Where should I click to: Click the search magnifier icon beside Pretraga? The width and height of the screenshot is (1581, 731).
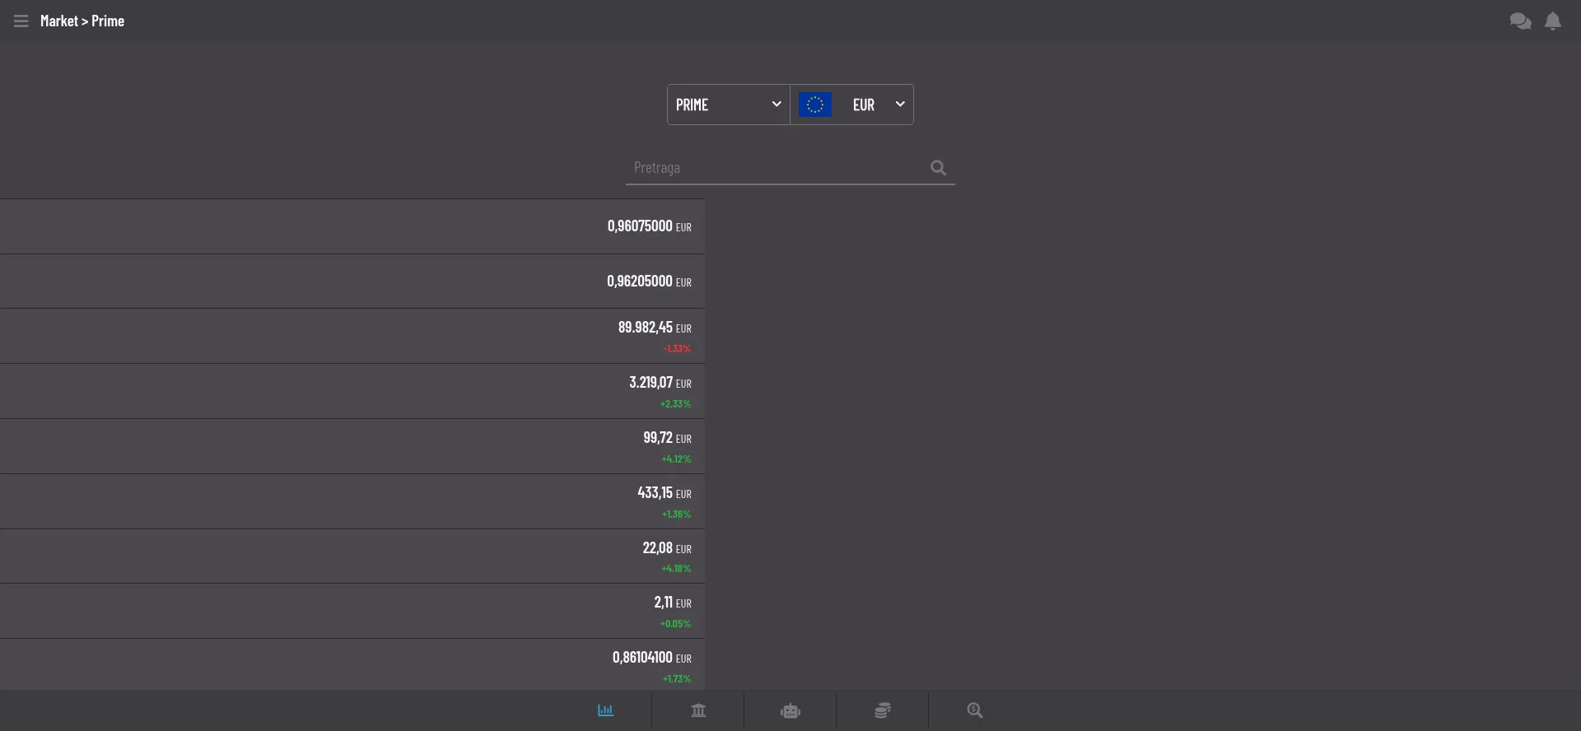coord(938,168)
